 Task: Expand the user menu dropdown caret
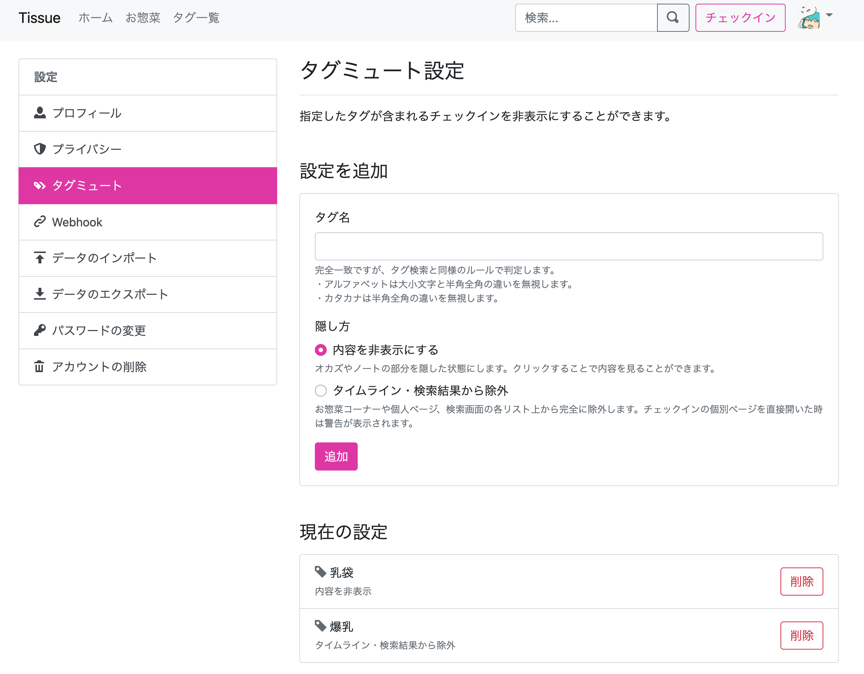coord(830,16)
